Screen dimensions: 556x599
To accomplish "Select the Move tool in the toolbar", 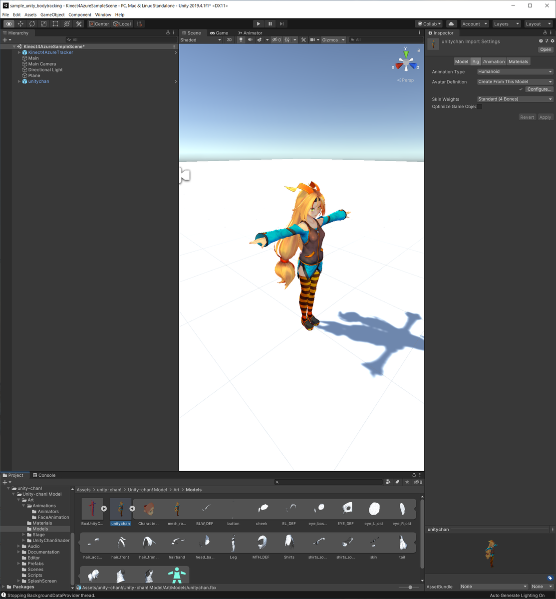I will point(20,23).
